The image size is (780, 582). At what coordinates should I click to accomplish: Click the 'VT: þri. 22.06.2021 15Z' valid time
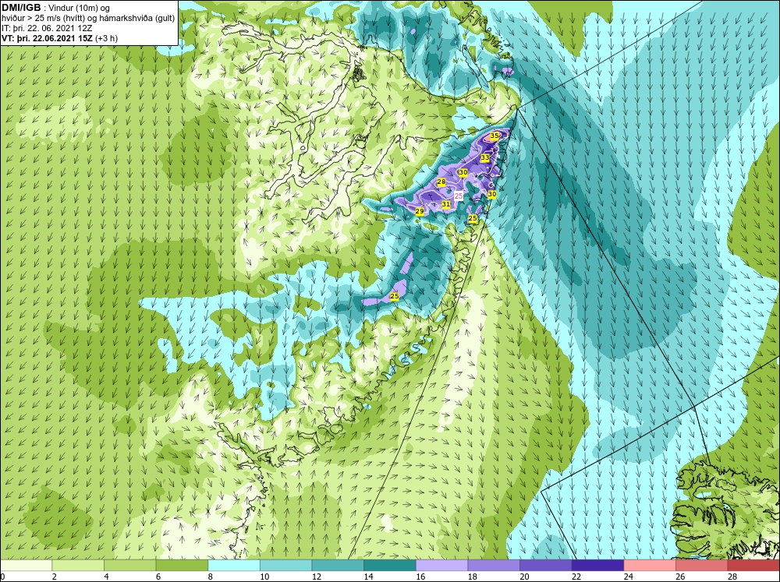pyautogui.click(x=47, y=38)
